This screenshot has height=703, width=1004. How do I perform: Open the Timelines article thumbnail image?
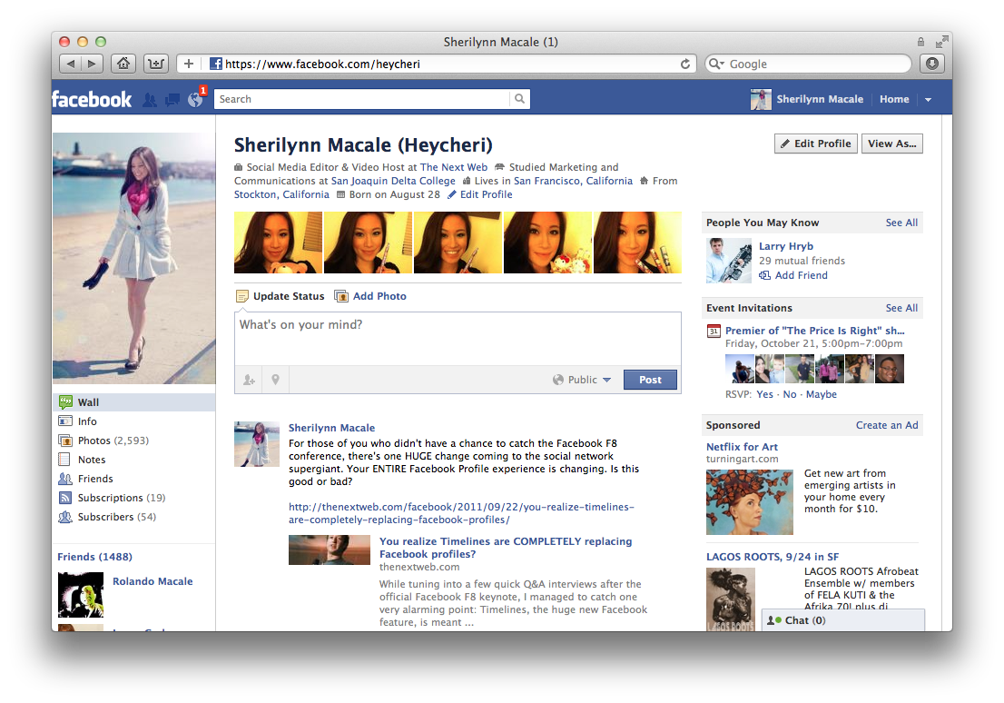(330, 550)
